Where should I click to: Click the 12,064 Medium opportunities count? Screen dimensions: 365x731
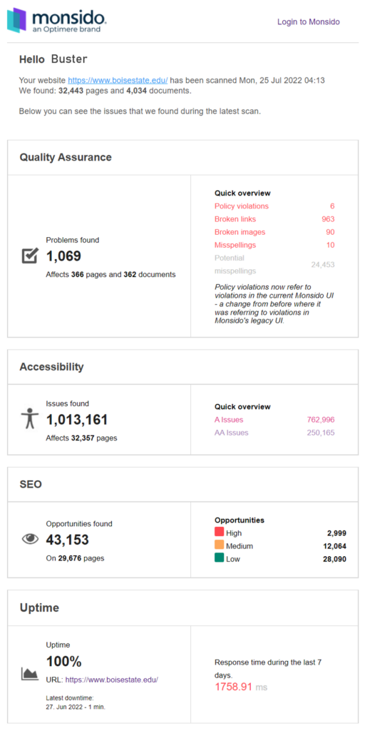(335, 546)
